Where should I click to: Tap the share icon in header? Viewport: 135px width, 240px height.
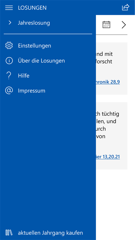126,7
